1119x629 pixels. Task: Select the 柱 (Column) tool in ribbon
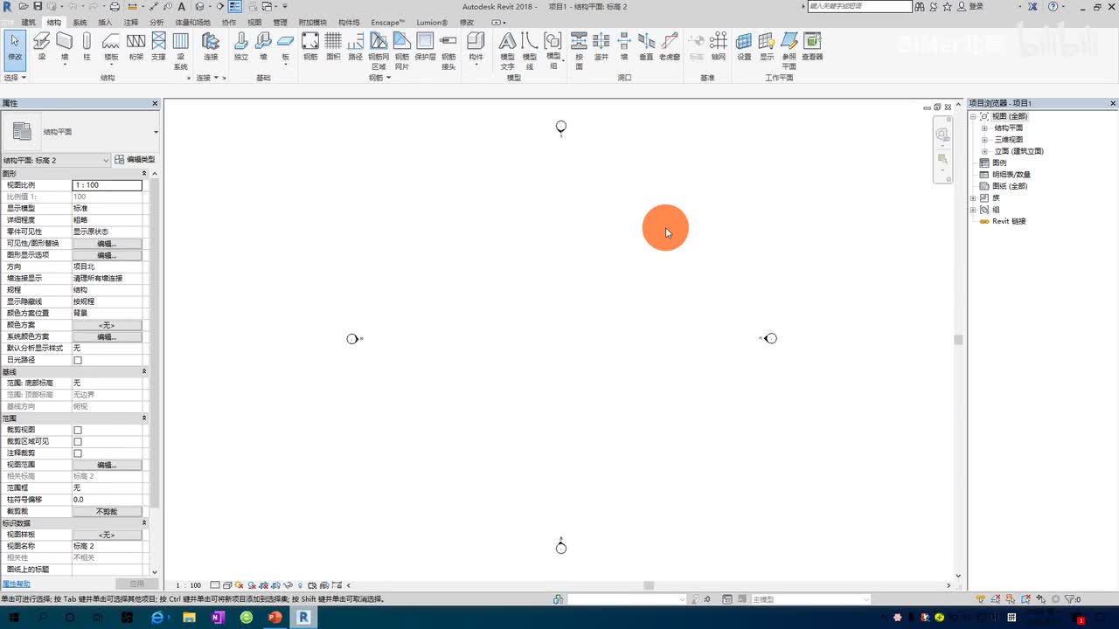tap(87, 45)
